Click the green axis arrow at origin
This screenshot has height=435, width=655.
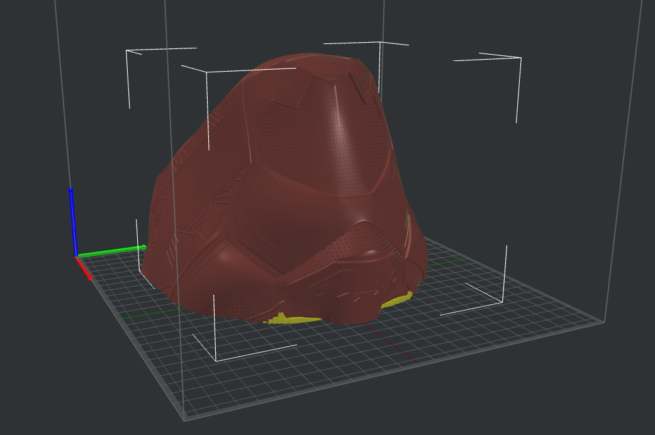111,251
